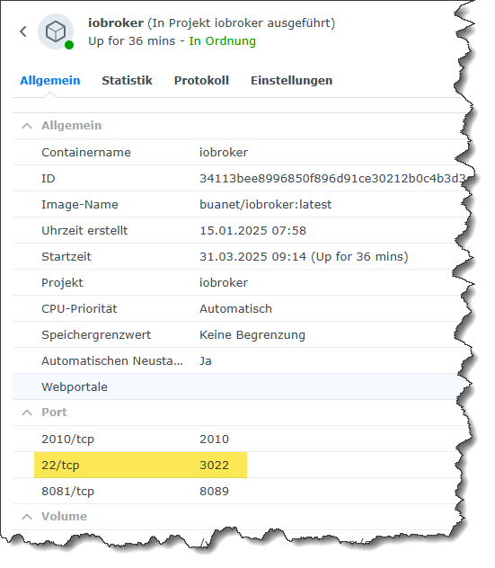Click the CPU-Priorität label
This screenshot has height=568, width=495.
79,308
